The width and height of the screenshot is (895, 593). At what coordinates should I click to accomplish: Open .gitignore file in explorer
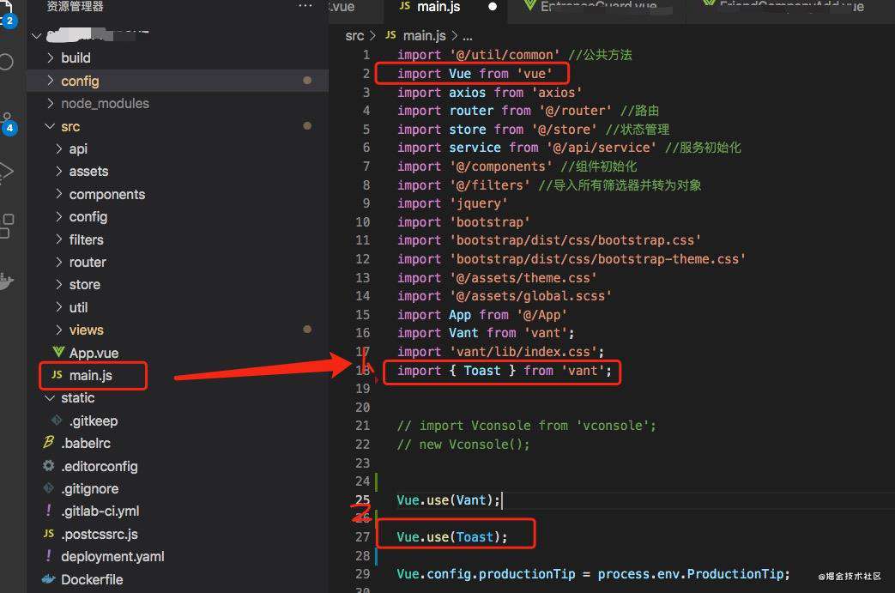point(89,488)
